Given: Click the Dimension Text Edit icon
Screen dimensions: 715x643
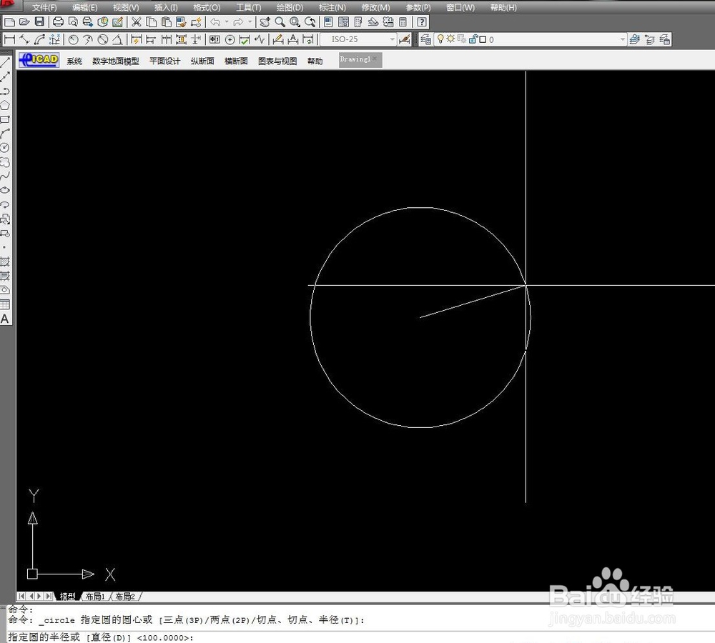Looking at the screenshot, I should (x=292, y=39).
